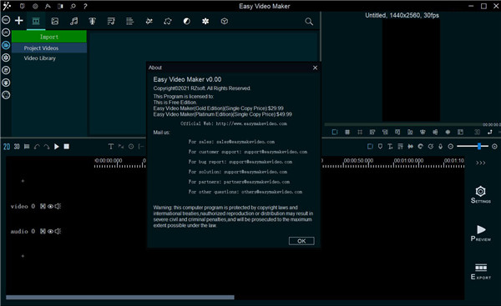Click the green Import button

pyautogui.click(x=49, y=37)
